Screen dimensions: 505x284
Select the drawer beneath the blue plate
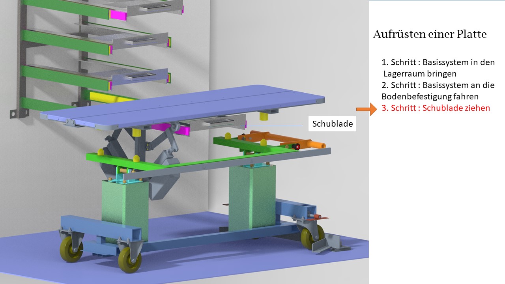pyautogui.click(x=218, y=123)
